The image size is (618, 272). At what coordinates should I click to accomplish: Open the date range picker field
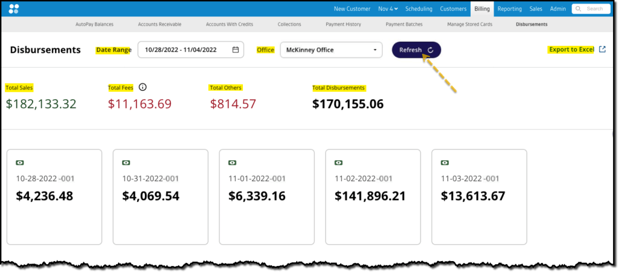(x=184, y=50)
